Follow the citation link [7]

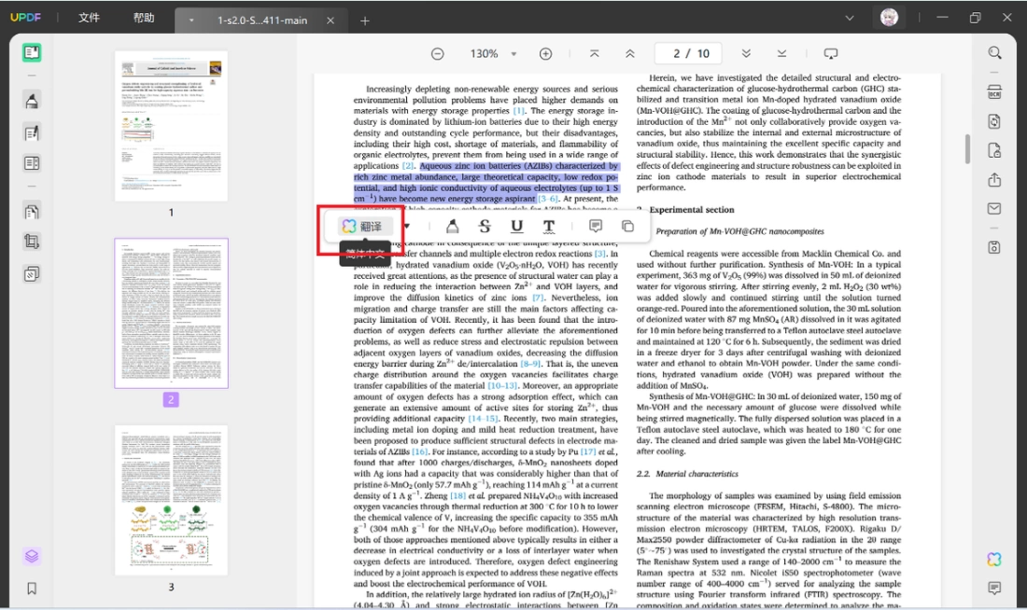pyautogui.click(x=538, y=298)
